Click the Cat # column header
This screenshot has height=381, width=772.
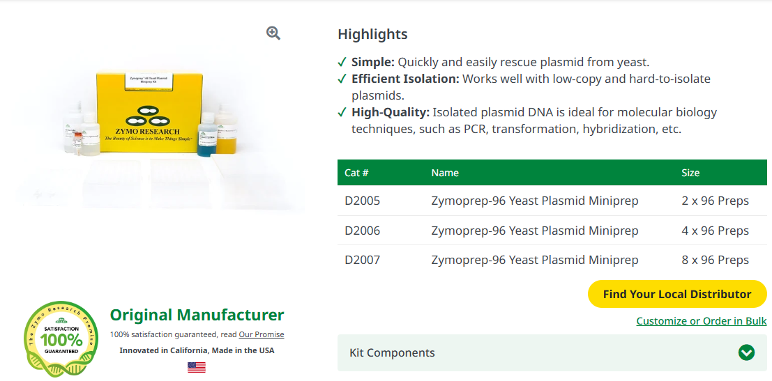357,173
